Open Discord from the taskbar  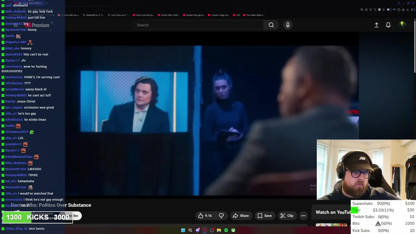(198, 230)
